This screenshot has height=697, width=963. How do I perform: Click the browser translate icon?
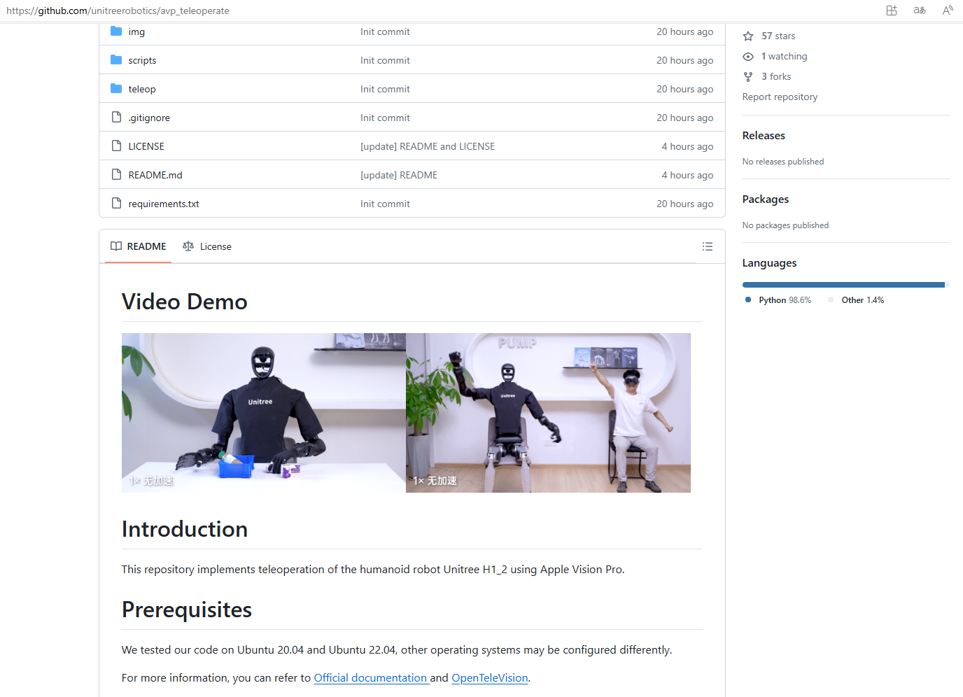(x=920, y=10)
